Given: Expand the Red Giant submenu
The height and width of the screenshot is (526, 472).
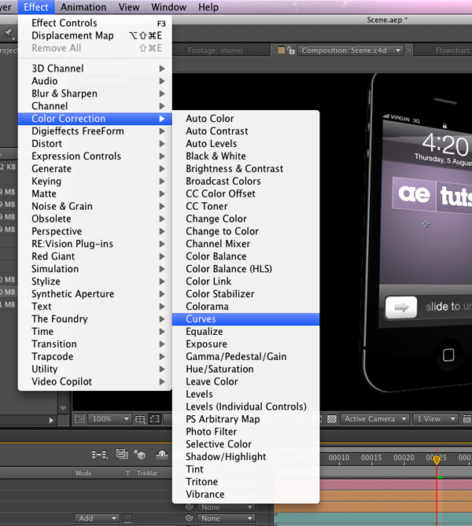Looking at the screenshot, I should pyautogui.click(x=95, y=256).
